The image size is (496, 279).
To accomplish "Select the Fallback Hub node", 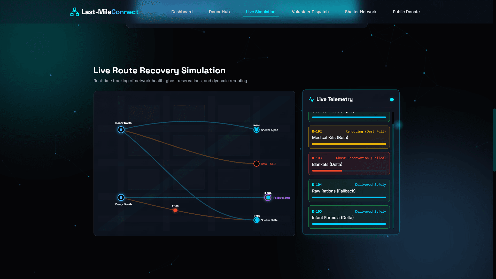I will pyautogui.click(x=268, y=198).
